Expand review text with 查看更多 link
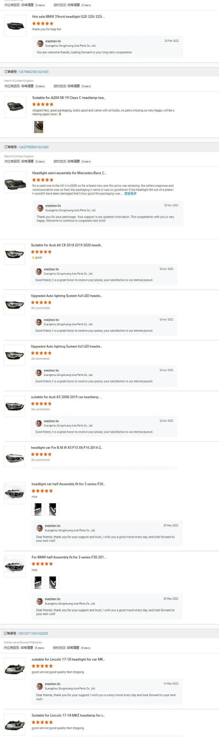The height and width of the screenshot is (737, 219). (130, 194)
